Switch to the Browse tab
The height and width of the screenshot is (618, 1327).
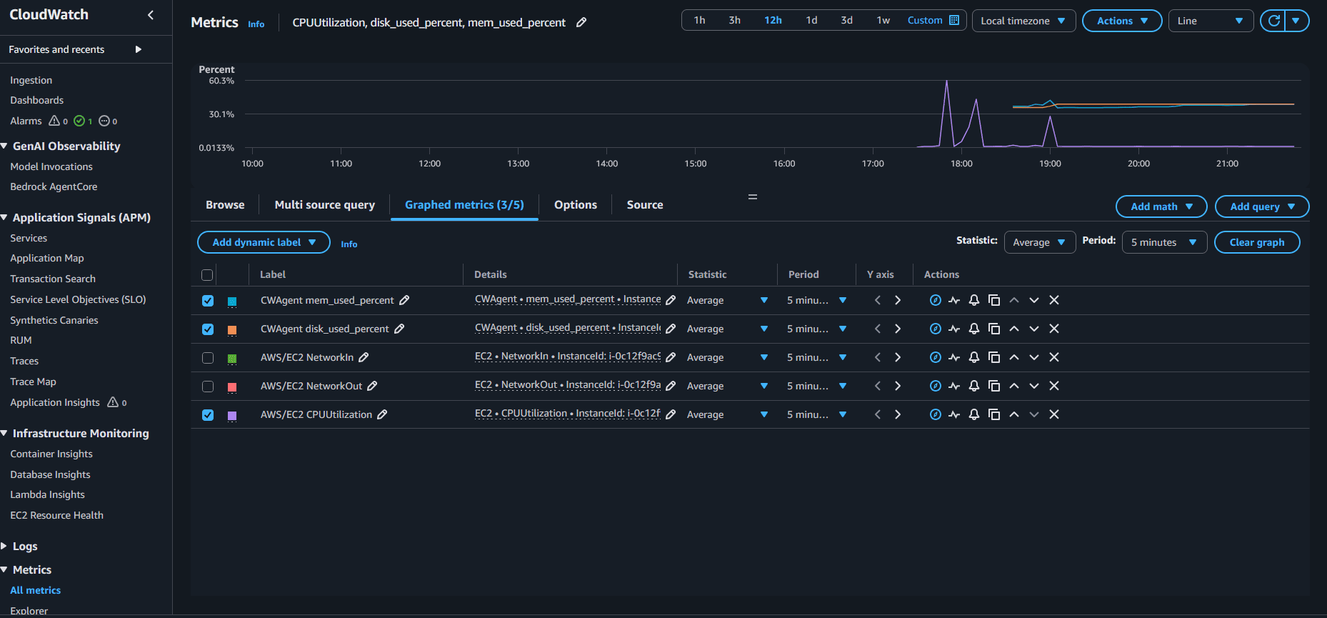[x=225, y=205]
